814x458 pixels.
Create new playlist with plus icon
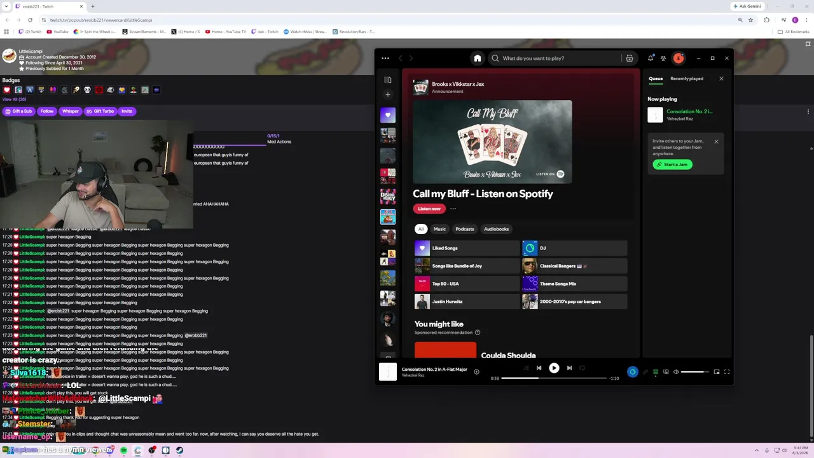coord(388,94)
